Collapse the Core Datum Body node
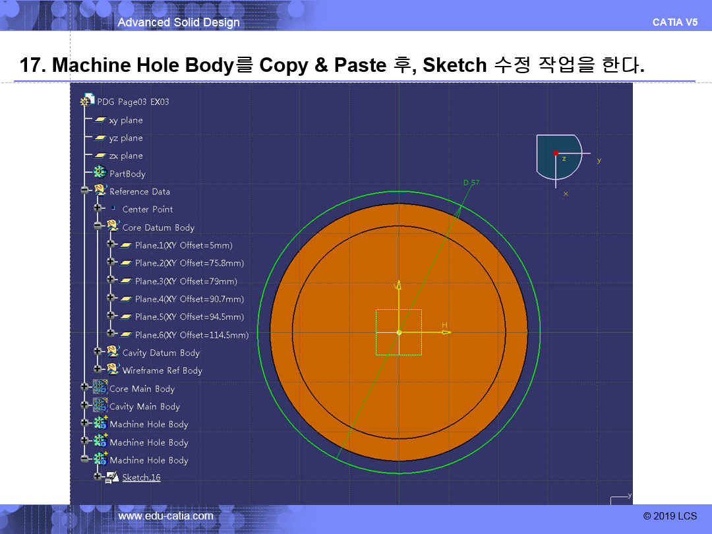Screen dimensions: 712x534 (98, 227)
